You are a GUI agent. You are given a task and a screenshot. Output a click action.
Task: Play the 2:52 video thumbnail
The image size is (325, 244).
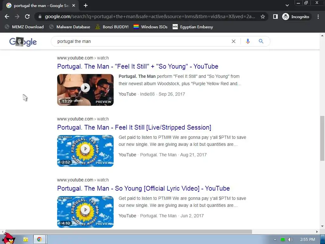point(85,151)
